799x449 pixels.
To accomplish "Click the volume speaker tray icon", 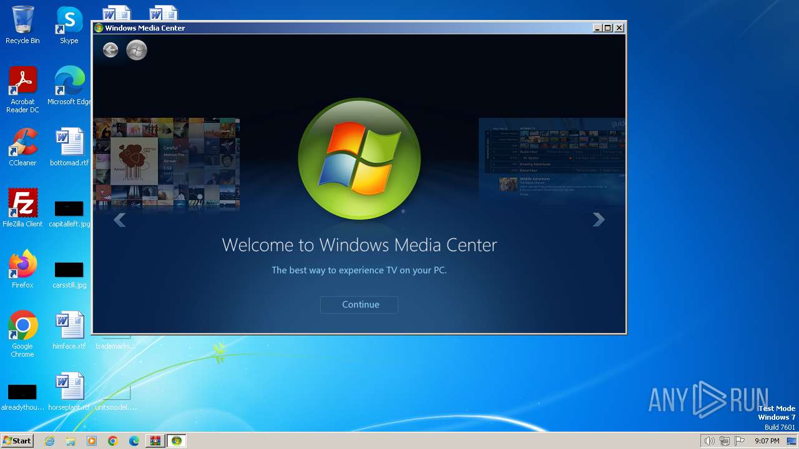I will click(709, 441).
